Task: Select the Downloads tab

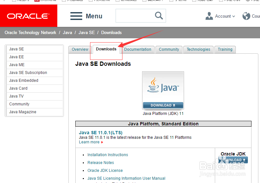Action: click(x=106, y=49)
